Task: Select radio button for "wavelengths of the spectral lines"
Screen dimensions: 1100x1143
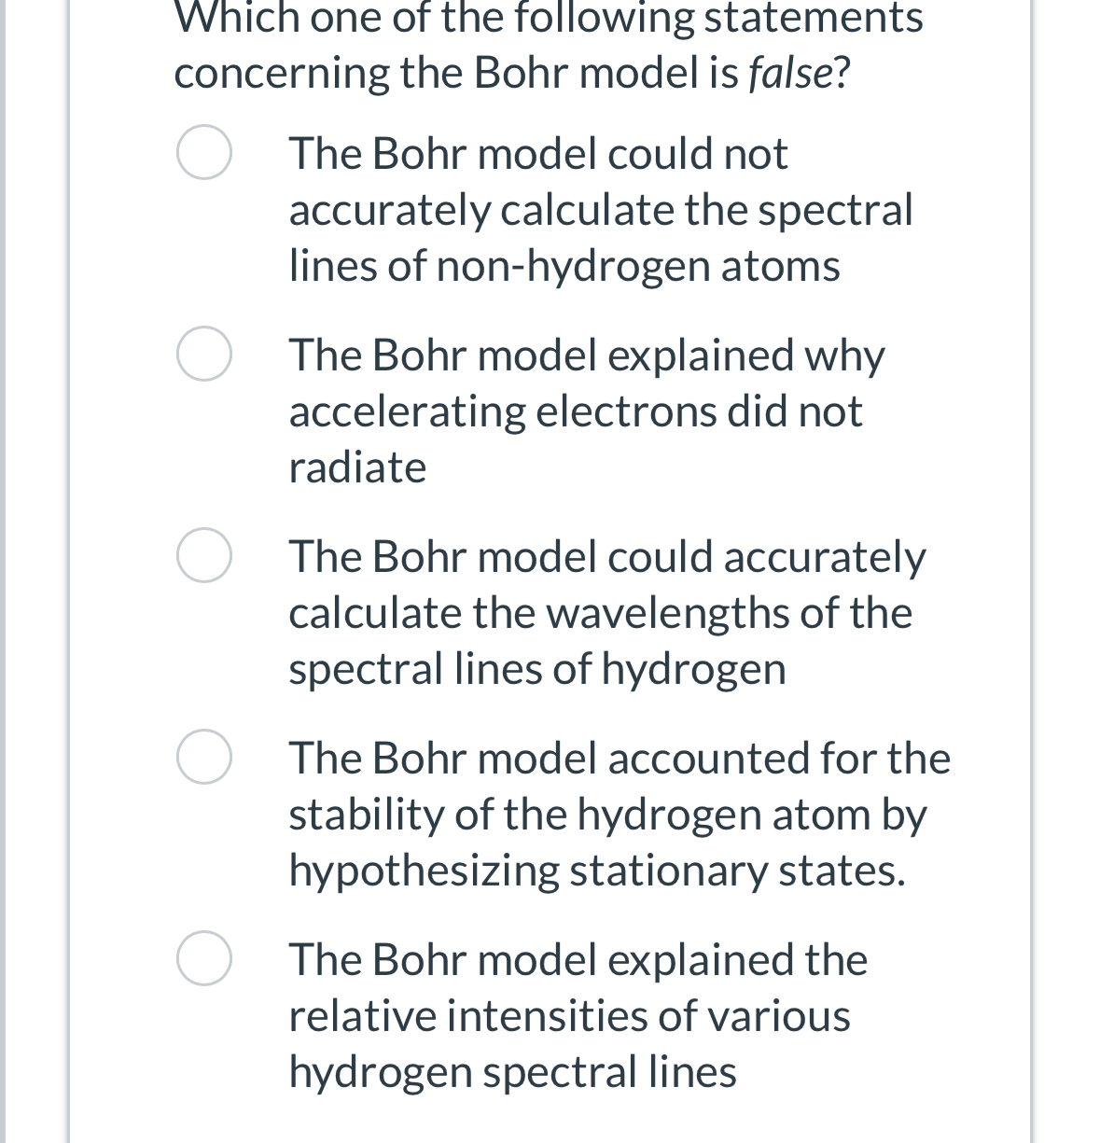Action: coord(204,556)
